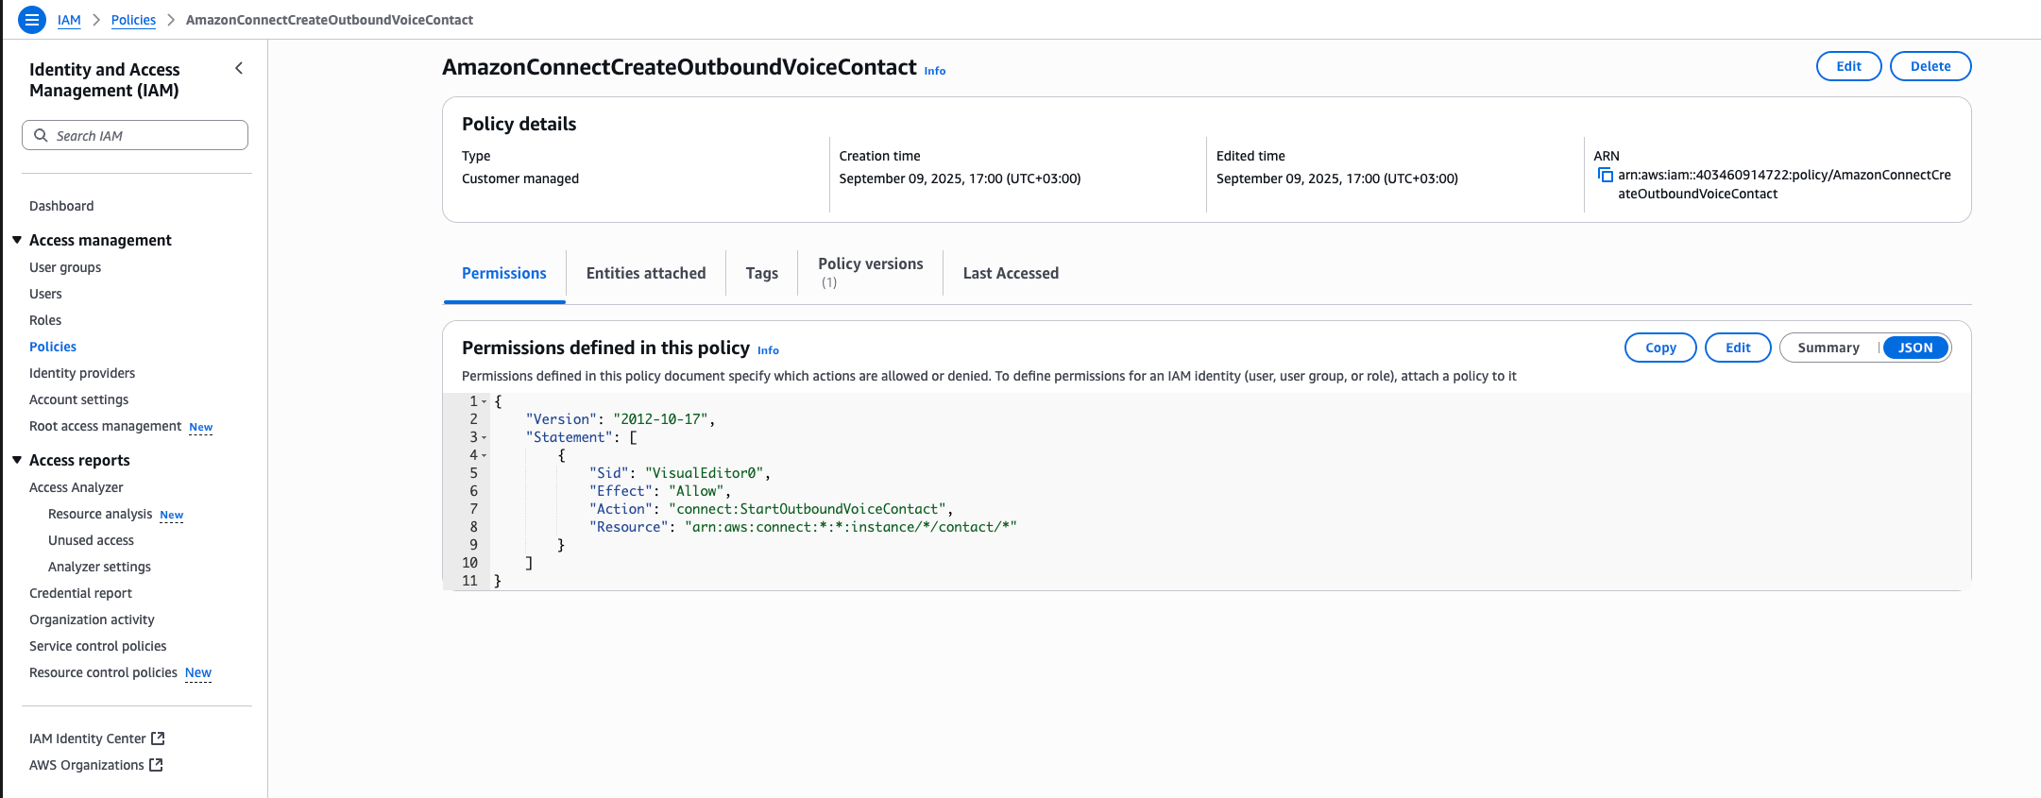Image resolution: width=2041 pixels, height=798 pixels.
Task: Select Policies in the sidebar
Action: (53, 347)
